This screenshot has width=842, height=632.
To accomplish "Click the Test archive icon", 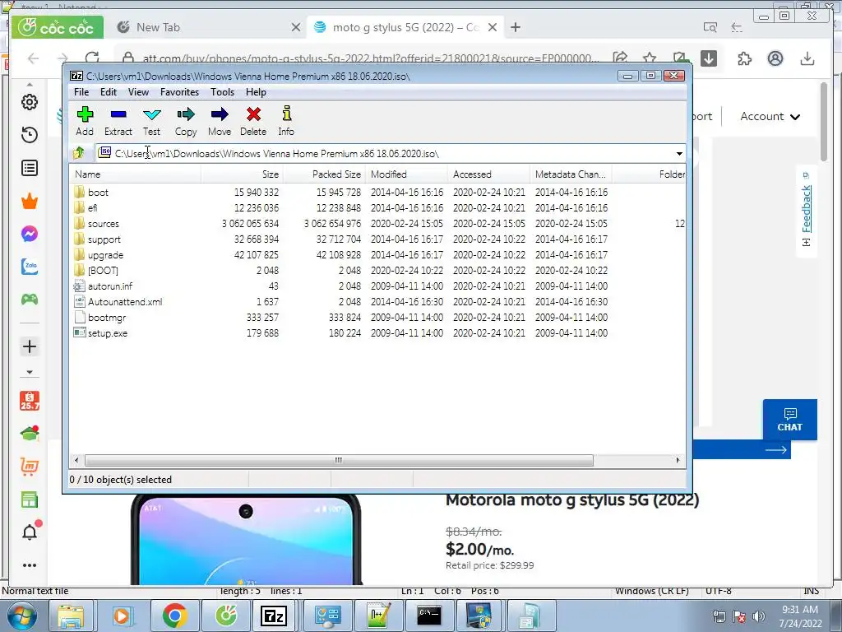I will pos(152,120).
